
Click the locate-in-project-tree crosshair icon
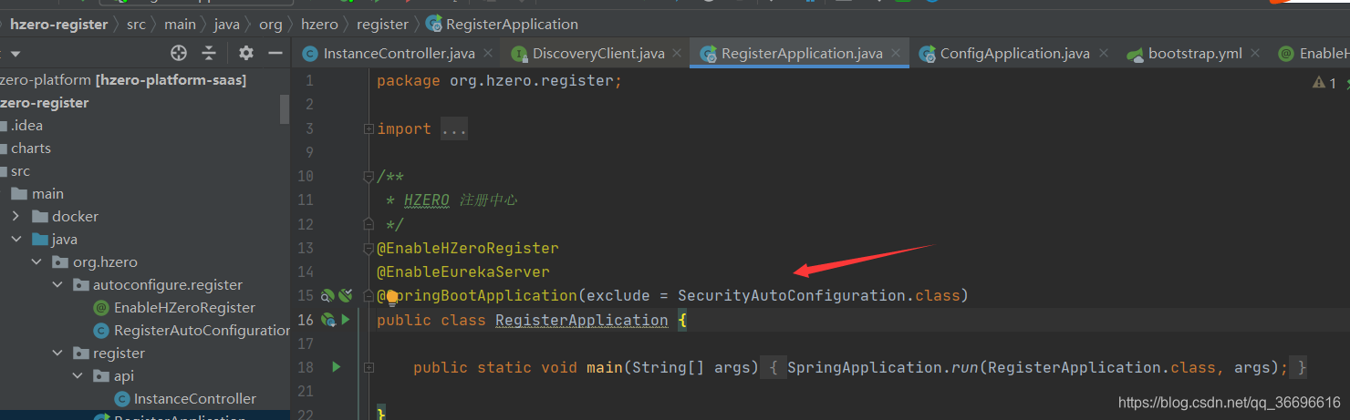(x=179, y=53)
